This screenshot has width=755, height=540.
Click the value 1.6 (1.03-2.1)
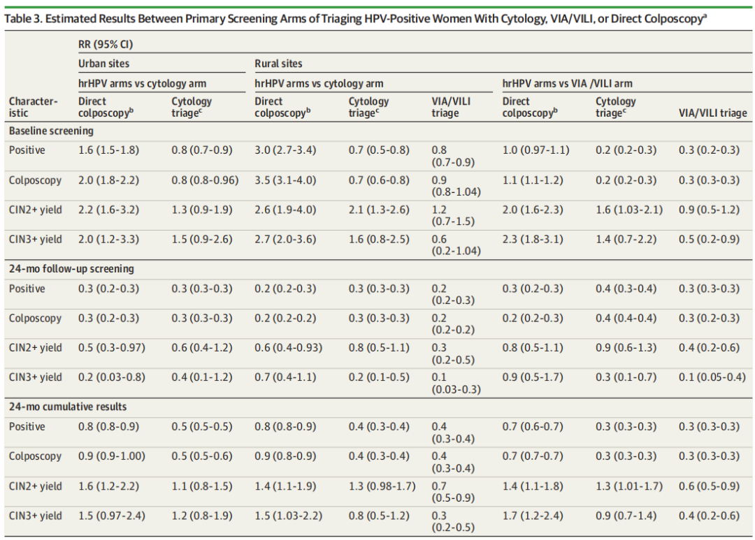pos(629,210)
